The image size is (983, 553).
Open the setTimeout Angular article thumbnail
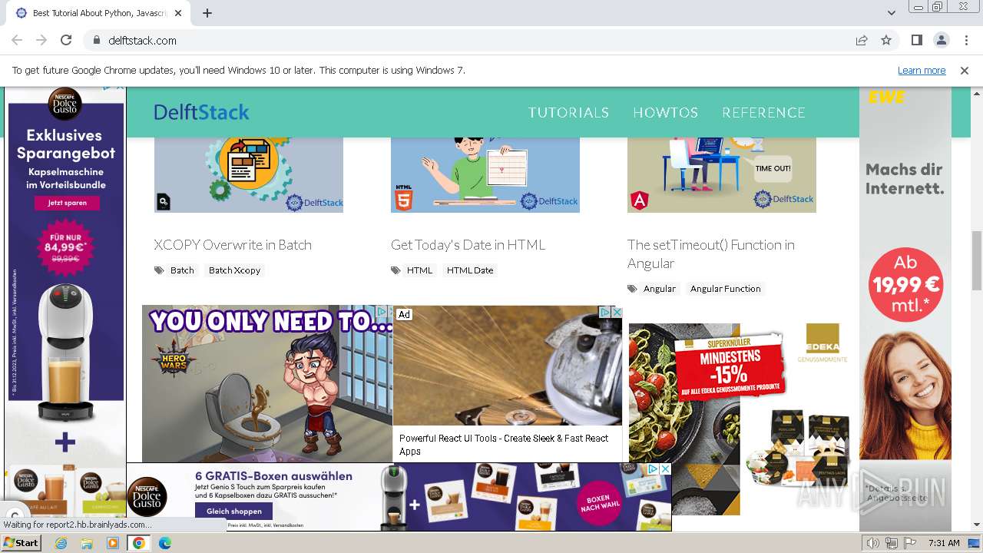click(722, 175)
